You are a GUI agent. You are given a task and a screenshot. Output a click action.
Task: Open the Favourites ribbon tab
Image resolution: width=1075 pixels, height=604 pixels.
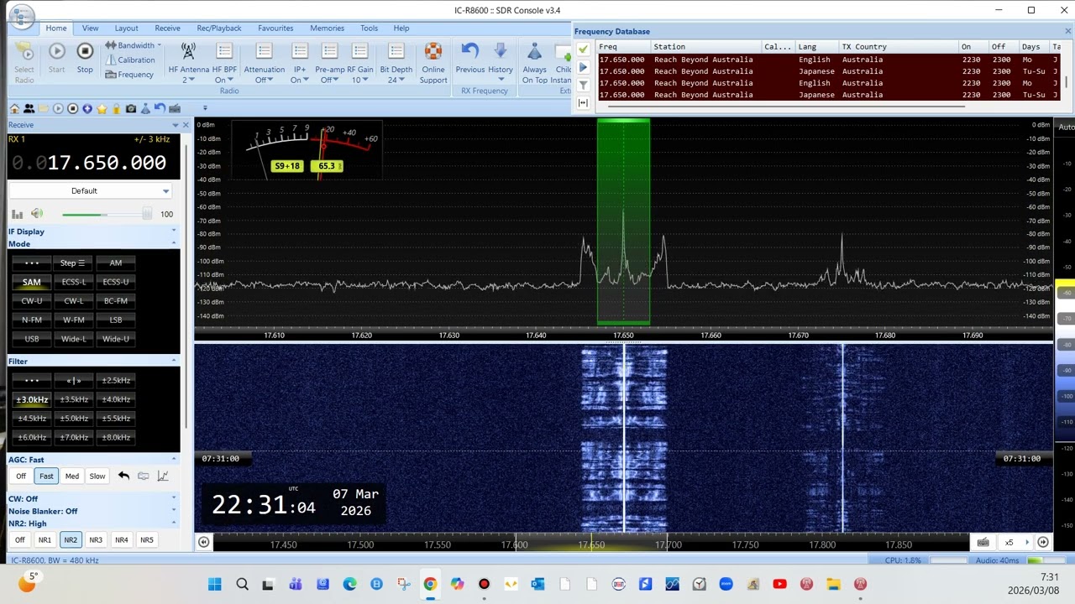click(x=275, y=28)
